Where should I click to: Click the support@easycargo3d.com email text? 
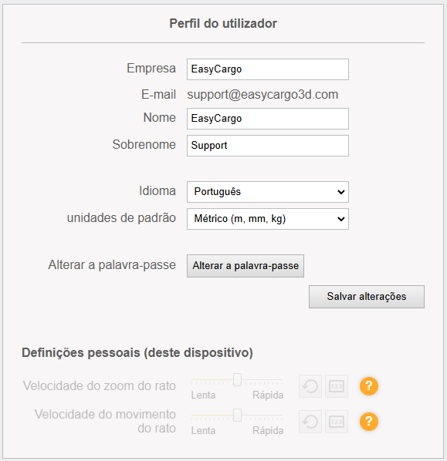(x=262, y=95)
